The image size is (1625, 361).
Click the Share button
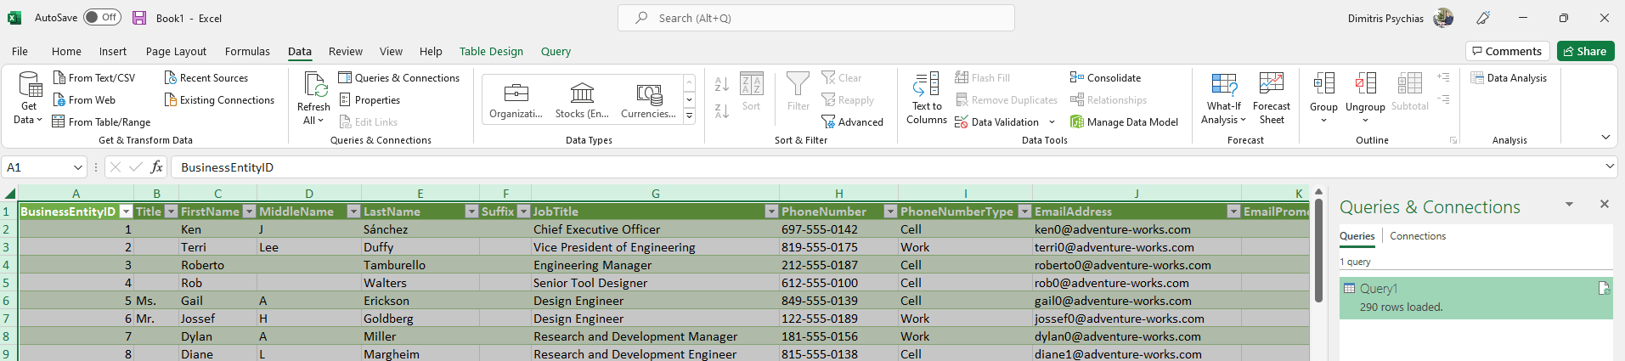tap(1585, 51)
